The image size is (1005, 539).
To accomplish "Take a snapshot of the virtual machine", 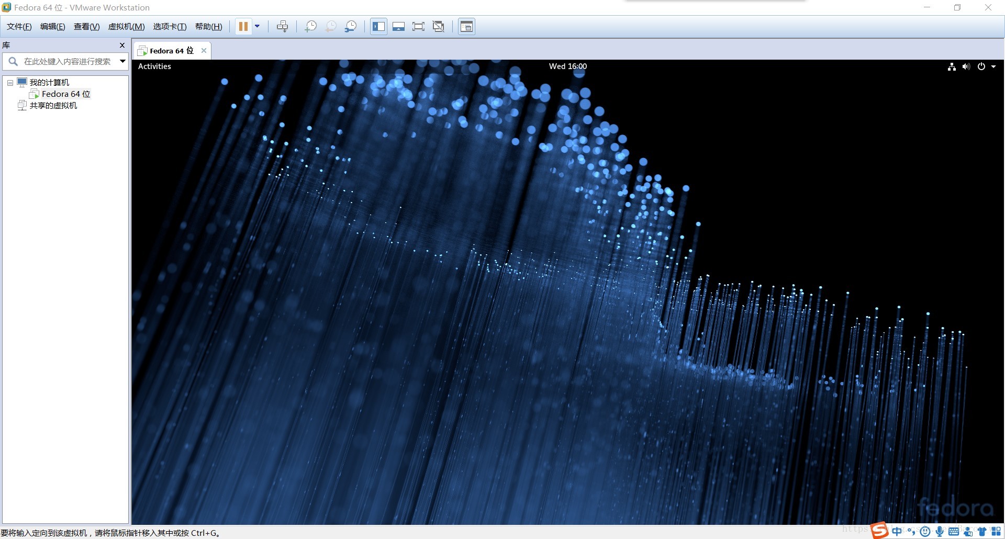I will pyautogui.click(x=311, y=26).
